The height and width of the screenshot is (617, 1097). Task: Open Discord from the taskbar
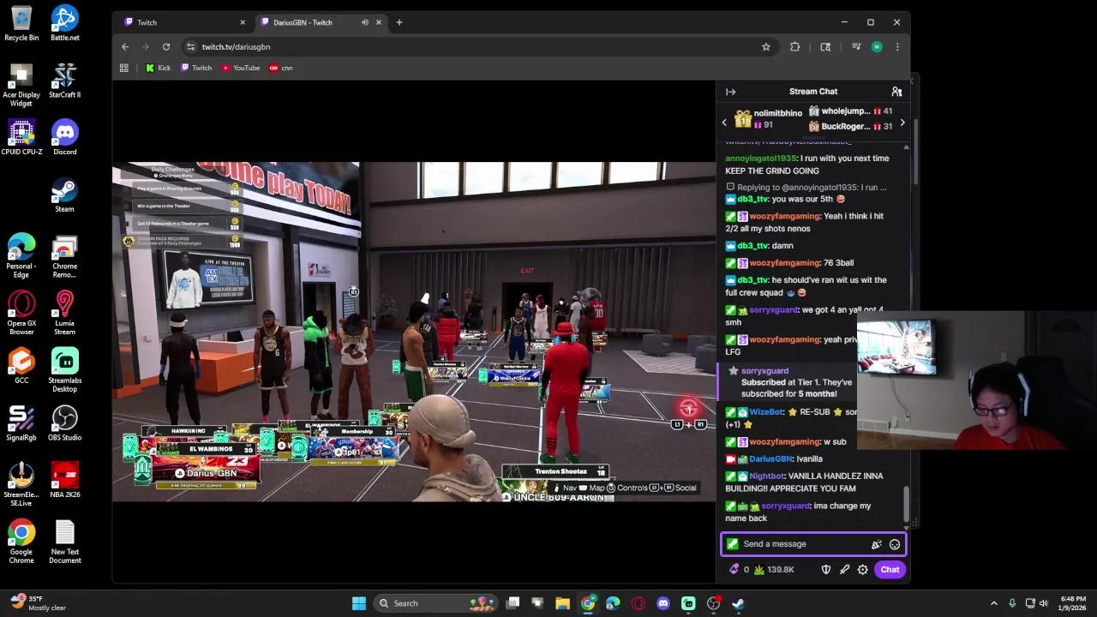coord(663,603)
